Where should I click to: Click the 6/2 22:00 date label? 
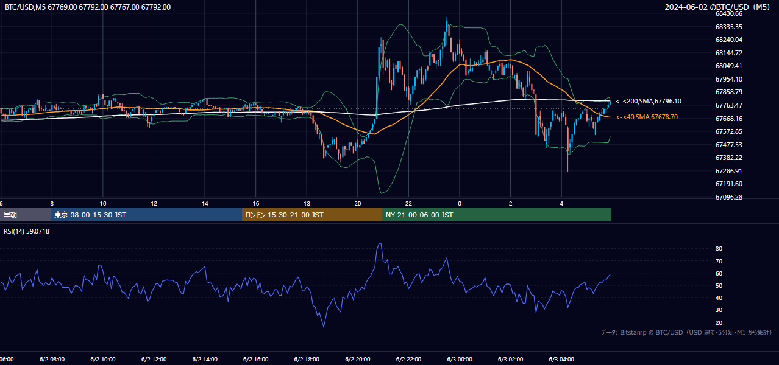pyautogui.click(x=408, y=359)
